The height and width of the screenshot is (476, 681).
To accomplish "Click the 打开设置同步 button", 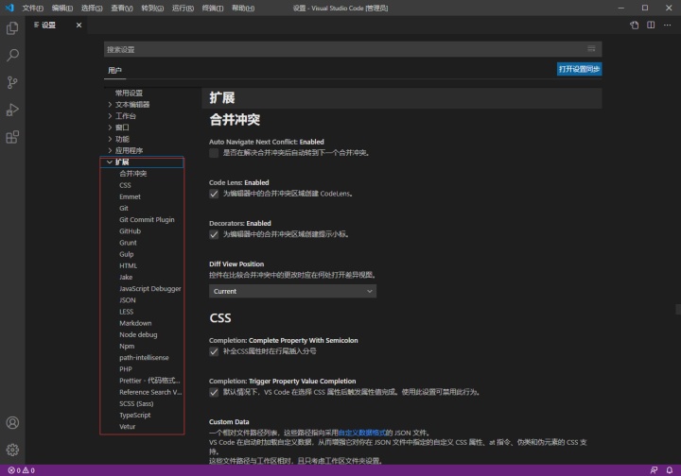I will pos(579,69).
